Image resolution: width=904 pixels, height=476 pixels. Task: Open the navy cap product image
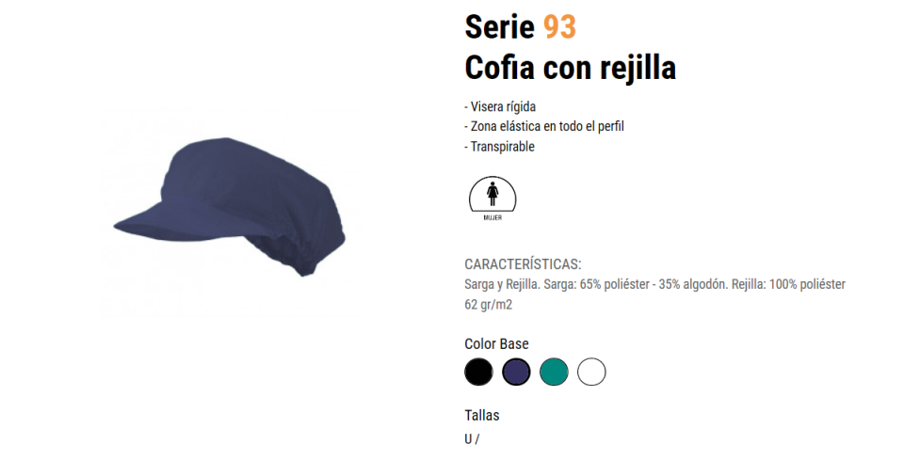click(230, 207)
